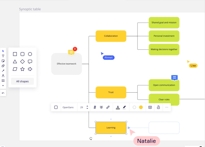Screen dimensions: 205x147
Task: Increase font size with stepper arrow
Action: (x=87, y=106)
